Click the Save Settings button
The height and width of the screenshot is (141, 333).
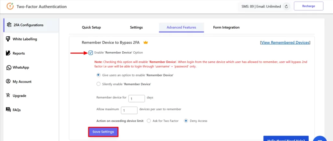coord(103,132)
